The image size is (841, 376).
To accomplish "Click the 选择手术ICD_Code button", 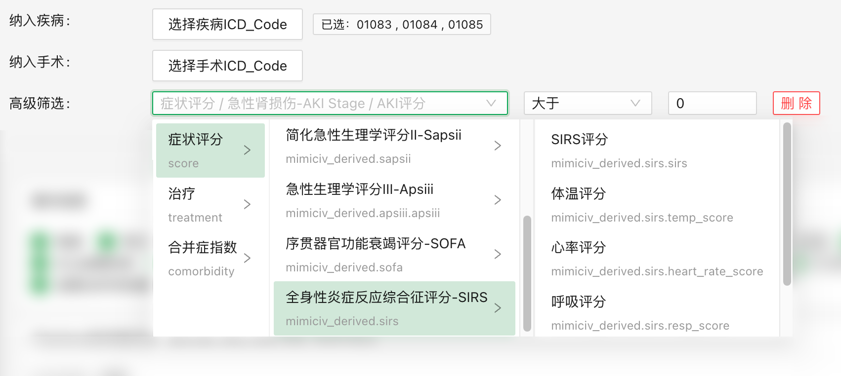I will tap(227, 66).
